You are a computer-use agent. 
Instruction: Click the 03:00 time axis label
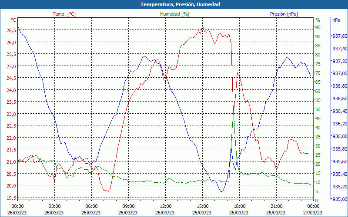click(x=54, y=207)
